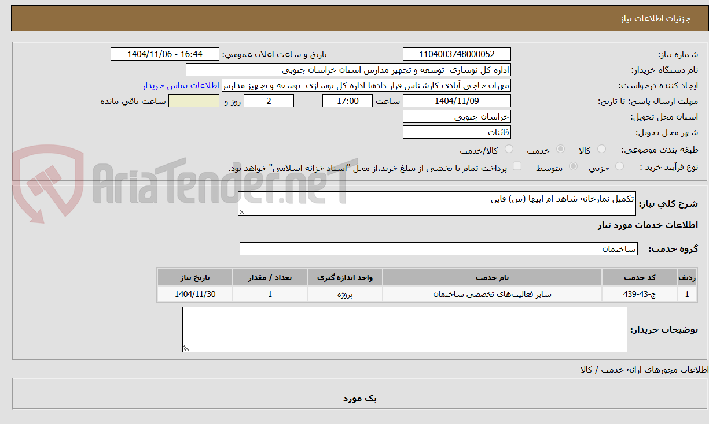Click the delivery city field قائنات
The image size is (709, 424).
(457, 132)
